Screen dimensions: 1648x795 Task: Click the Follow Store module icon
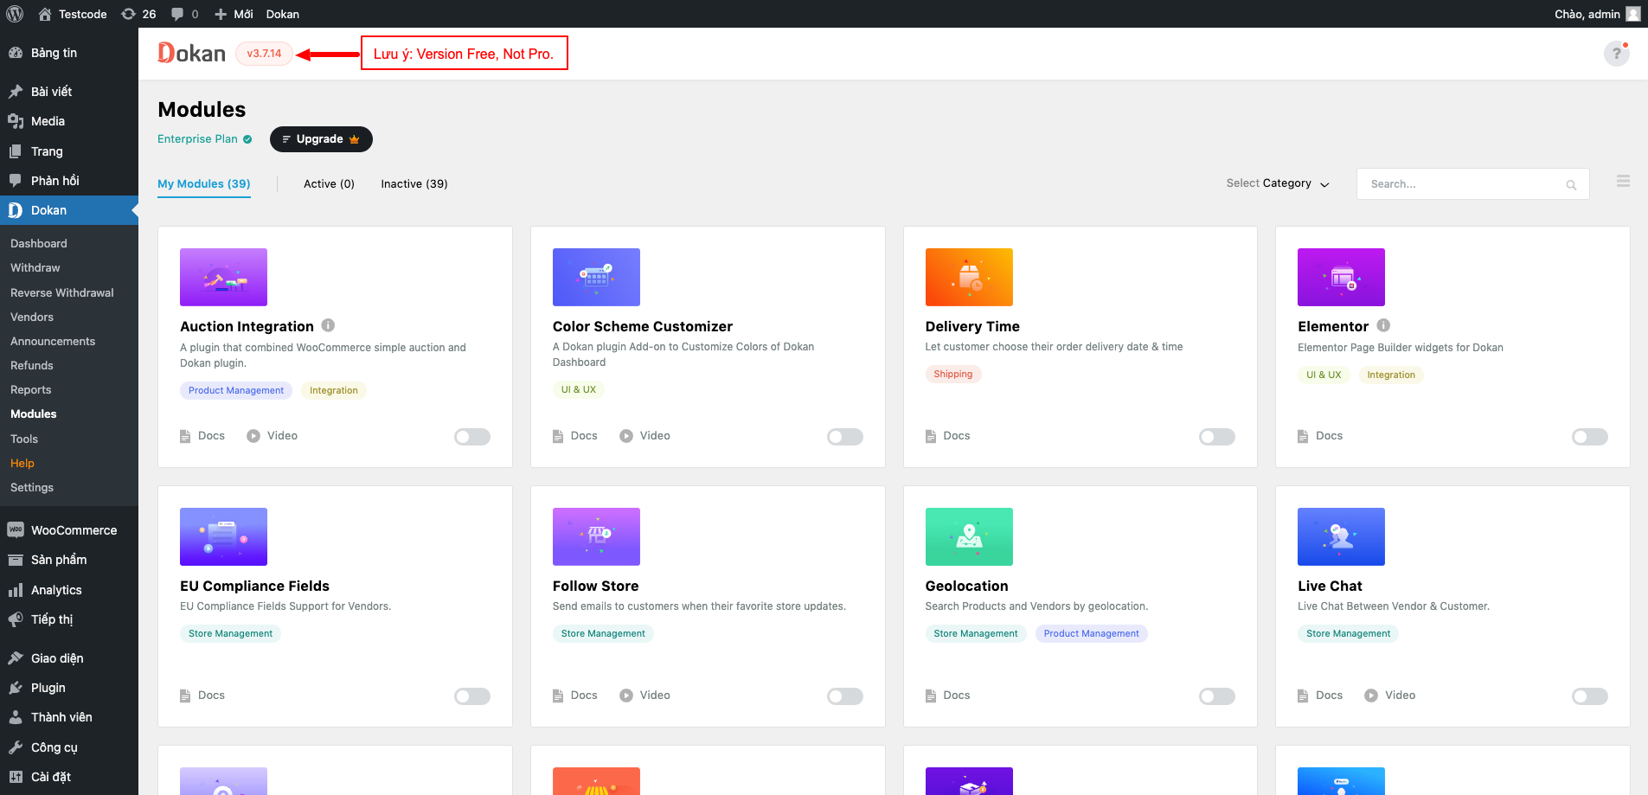[596, 536]
